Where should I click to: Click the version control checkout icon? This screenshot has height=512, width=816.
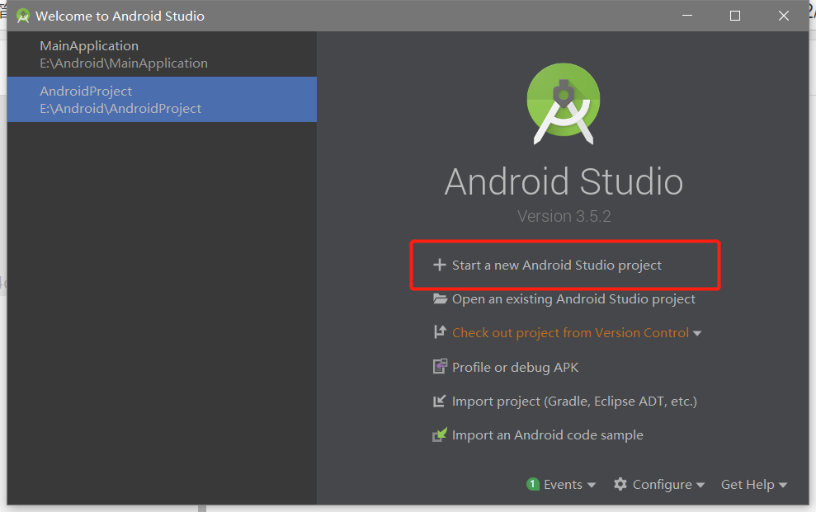tap(440, 331)
